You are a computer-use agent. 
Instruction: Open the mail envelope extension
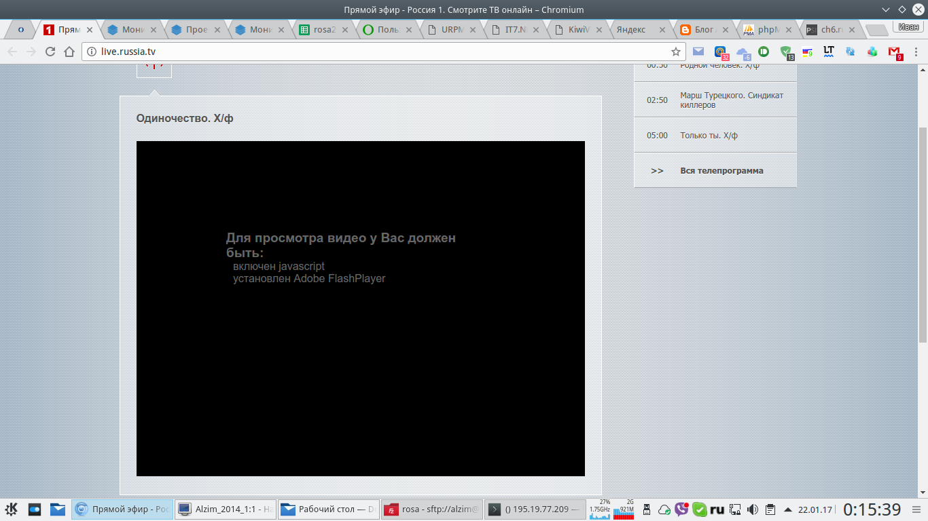point(698,51)
